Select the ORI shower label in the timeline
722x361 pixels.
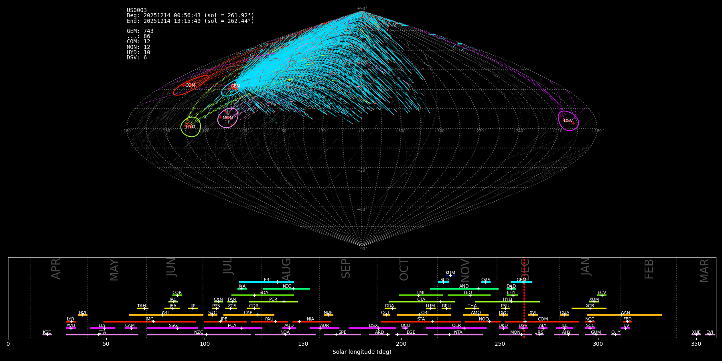pyautogui.click(x=425, y=313)
